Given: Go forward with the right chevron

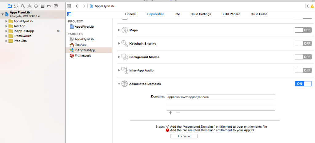Looking at the screenshot, I should pyautogui.click(x=84, y=6).
